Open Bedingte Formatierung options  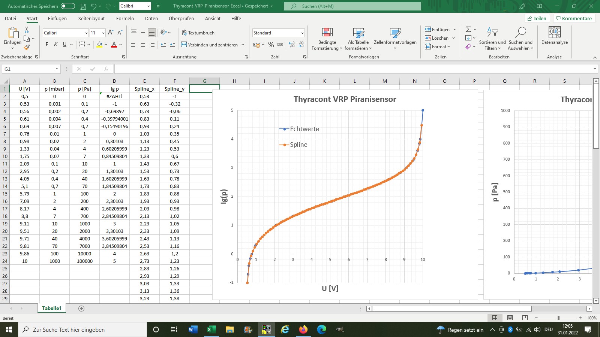[327, 38]
